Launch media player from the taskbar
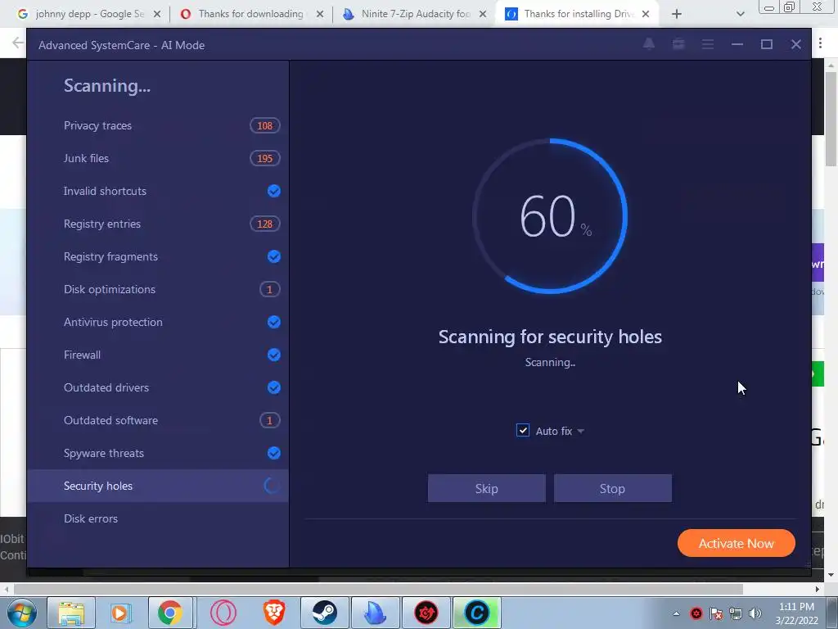Screen dimensions: 838x629 (x=120, y=613)
